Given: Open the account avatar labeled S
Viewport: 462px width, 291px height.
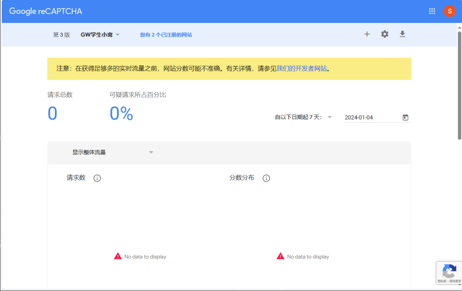Looking at the screenshot, I should pyautogui.click(x=450, y=11).
